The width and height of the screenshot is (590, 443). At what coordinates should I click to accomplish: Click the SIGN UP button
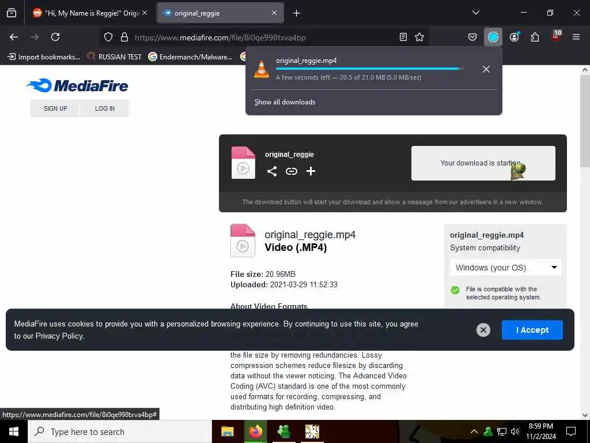tap(55, 108)
